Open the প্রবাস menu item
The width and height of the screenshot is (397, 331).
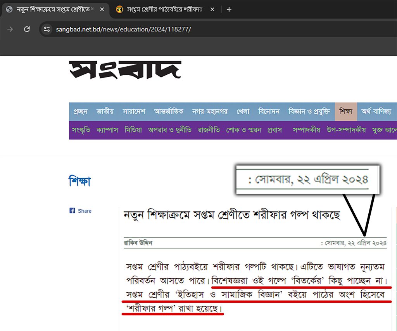pyautogui.click(x=275, y=130)
